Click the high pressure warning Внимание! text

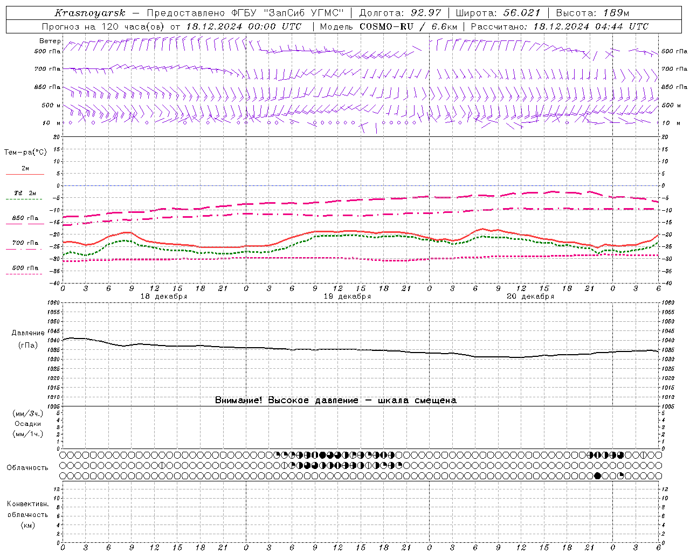pos(335,400)
